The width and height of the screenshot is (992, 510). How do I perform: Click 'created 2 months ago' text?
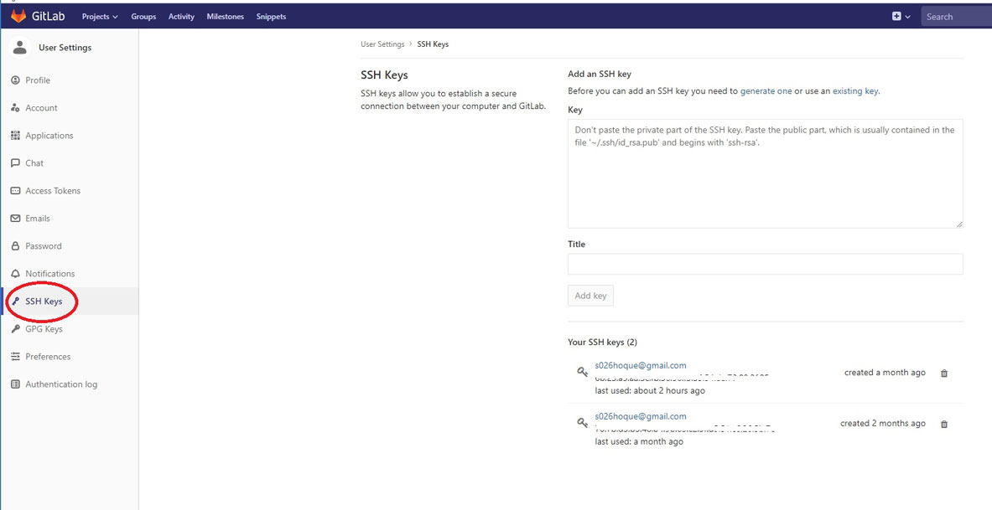pyautogui.click(x=882, y=424)
